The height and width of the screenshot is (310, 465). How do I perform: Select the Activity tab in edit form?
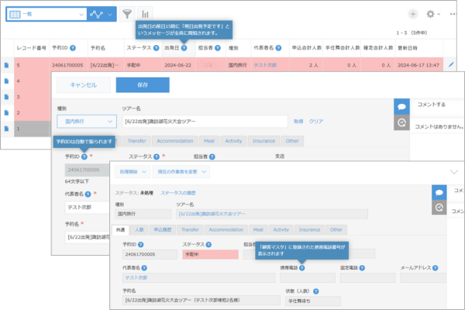coord(233,141)
